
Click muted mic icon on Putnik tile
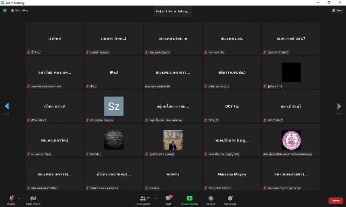click(87, 154)
